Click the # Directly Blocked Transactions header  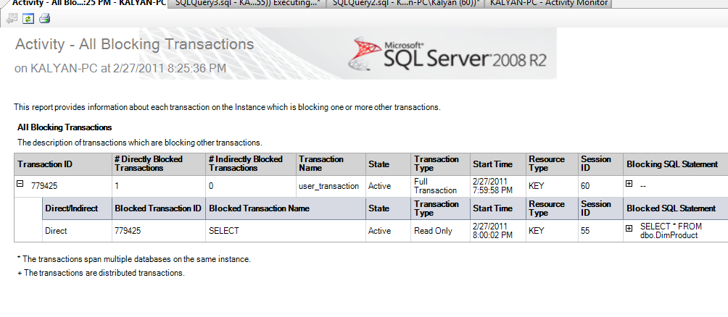tap(148, 164)
